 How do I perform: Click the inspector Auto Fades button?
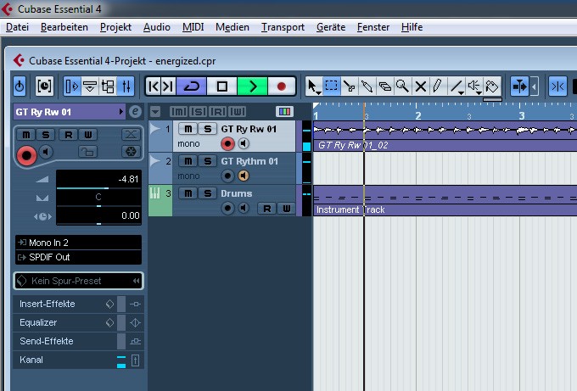click(131, 135)
